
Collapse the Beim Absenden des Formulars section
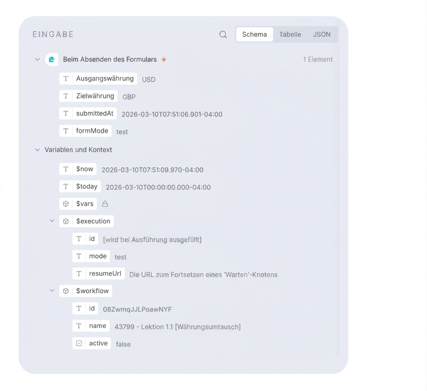click(37, 59)
